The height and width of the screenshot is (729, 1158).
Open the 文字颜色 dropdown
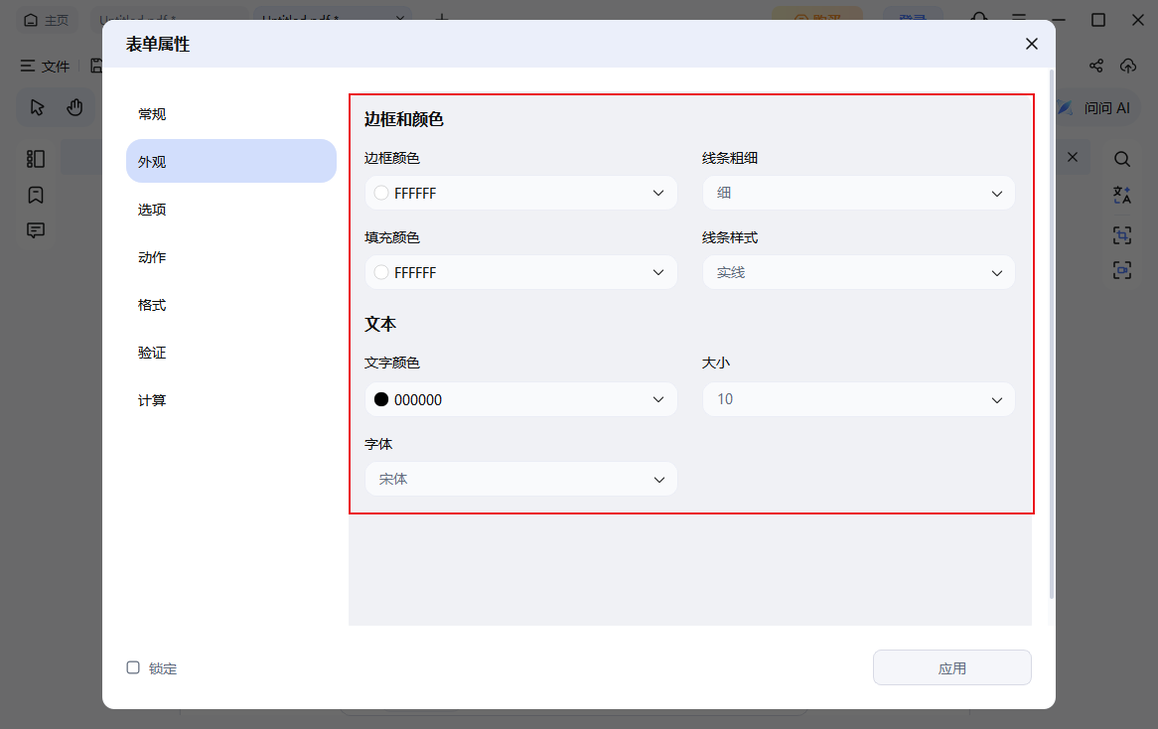click(x=520, y=399)
